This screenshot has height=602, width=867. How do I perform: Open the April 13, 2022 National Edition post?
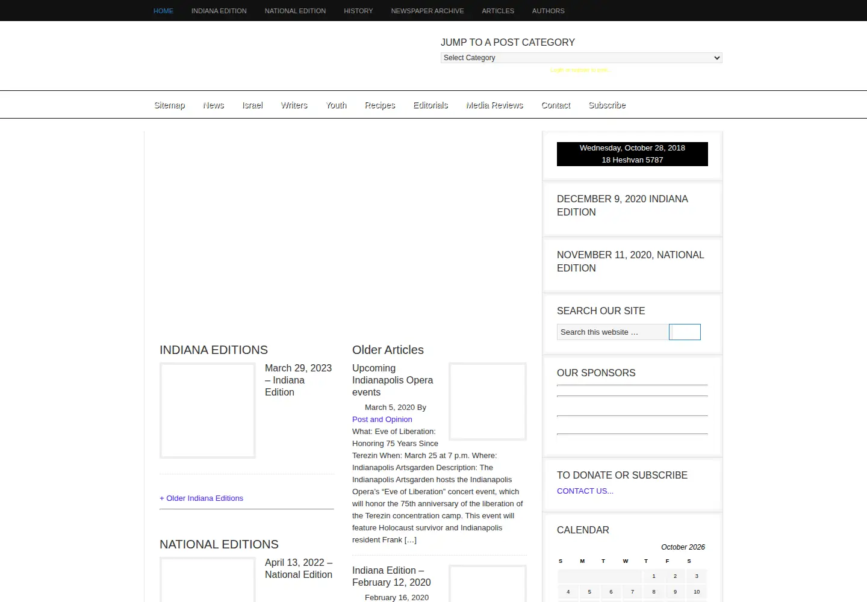[x=299, y=569]
